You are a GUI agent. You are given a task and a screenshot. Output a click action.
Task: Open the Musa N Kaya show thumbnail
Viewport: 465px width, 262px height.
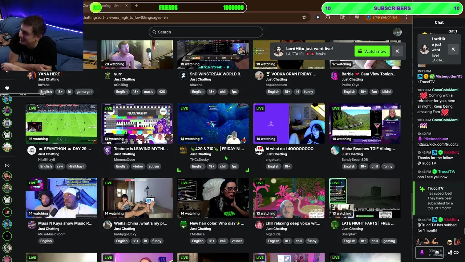[61, 198]
